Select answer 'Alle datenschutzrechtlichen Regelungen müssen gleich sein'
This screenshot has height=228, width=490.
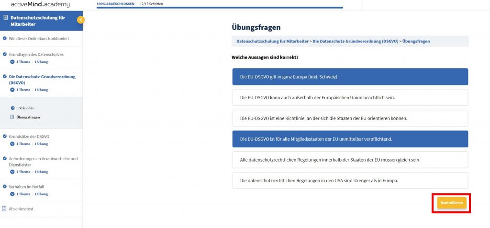[x=350, y=160]
